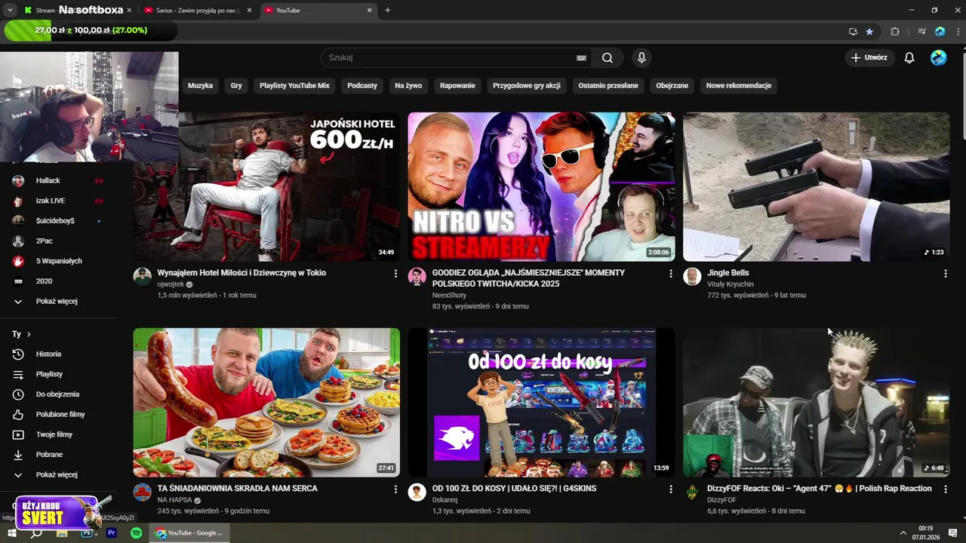Open options menu for Hotel Miłości video
The height and width of the screenshot is (543, 966).
(x=395, y=274)
